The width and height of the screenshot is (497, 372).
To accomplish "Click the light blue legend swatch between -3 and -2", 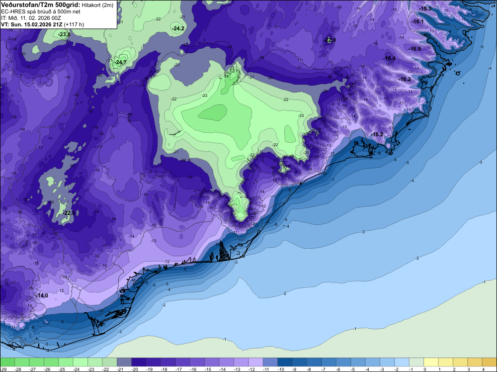I will tap(387, 362).
